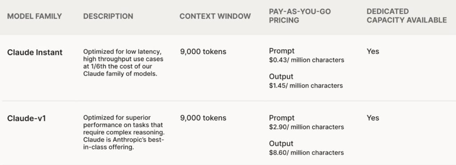456x165 pixels.
Task: Select the Claude Instant model name
Action: [35, 52]
